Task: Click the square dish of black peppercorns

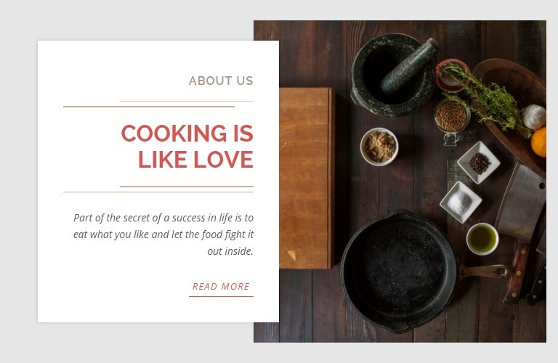Action: [x=479, y=163]
